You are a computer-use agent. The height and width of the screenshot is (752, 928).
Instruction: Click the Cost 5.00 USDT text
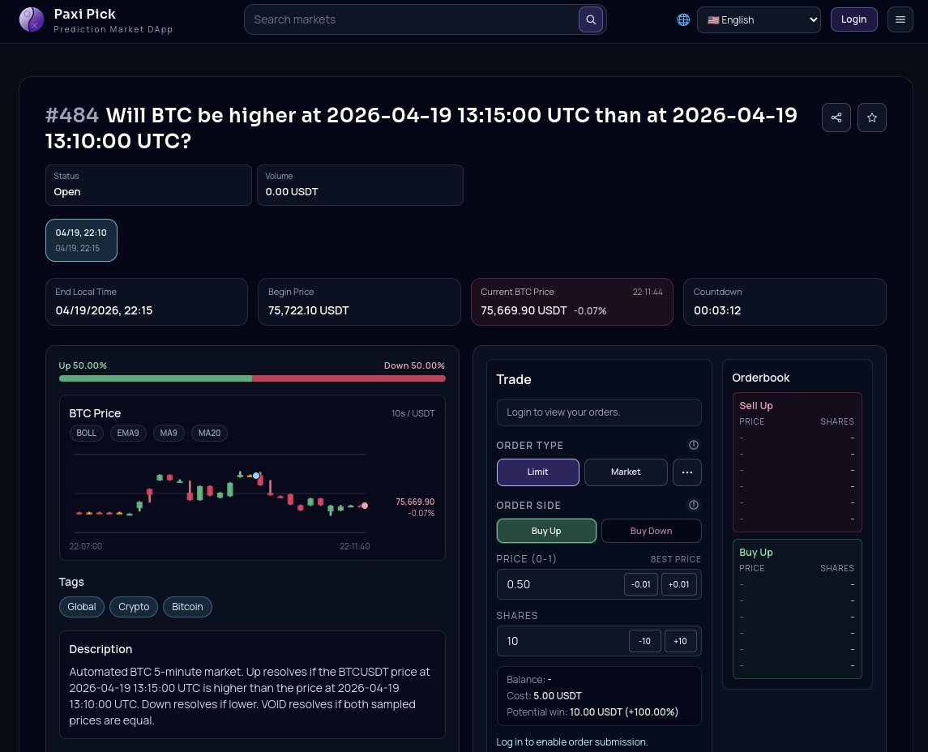(x=544, y=696)
